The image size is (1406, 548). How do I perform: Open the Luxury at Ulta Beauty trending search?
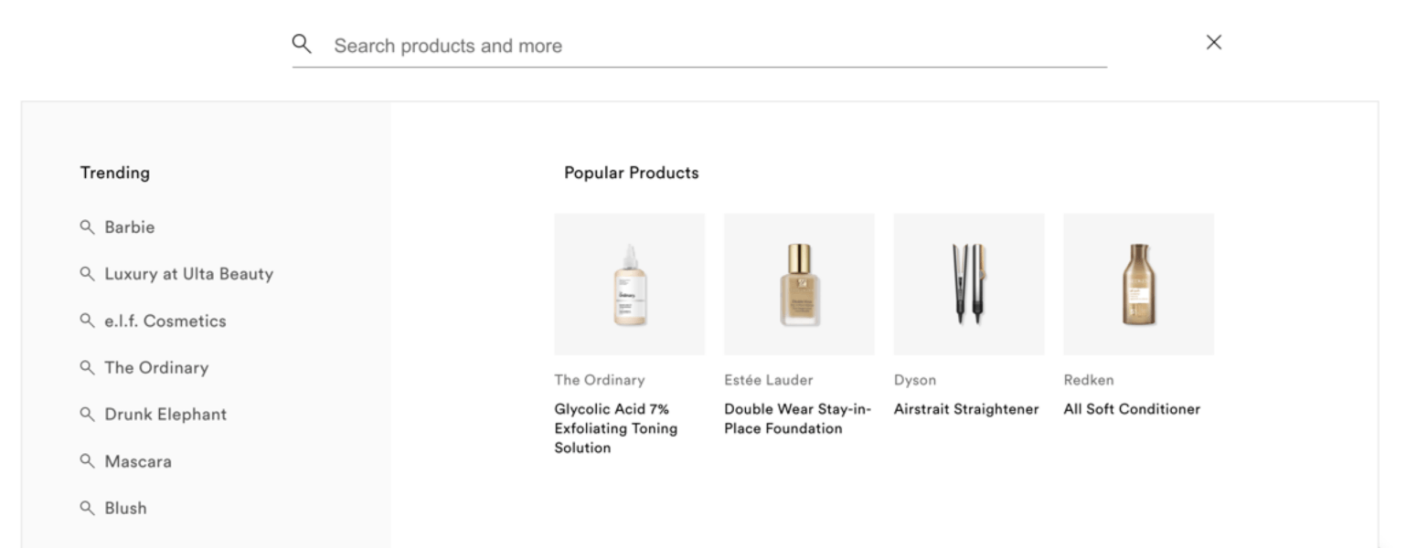coord(188,274)
